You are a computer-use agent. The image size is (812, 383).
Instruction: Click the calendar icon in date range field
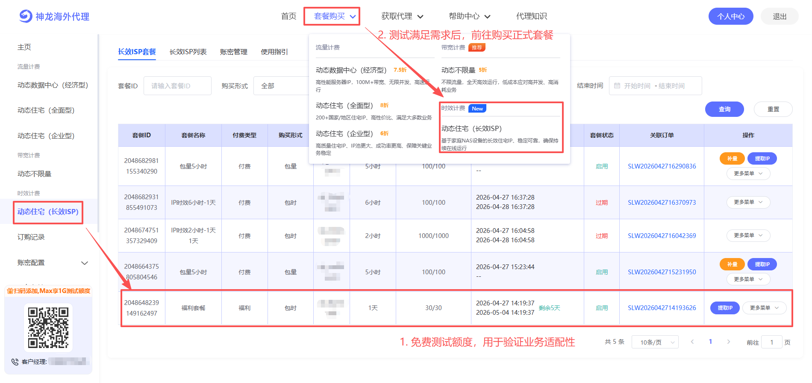(x=617, y=86)
